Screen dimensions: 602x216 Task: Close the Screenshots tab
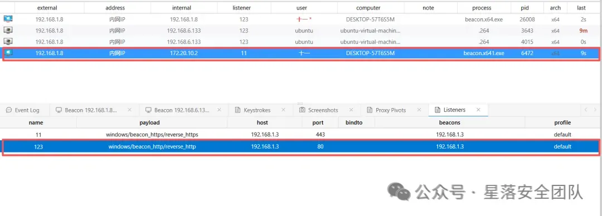[x=351, y=110]
